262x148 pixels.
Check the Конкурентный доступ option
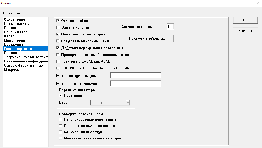[x=61, y=132]
